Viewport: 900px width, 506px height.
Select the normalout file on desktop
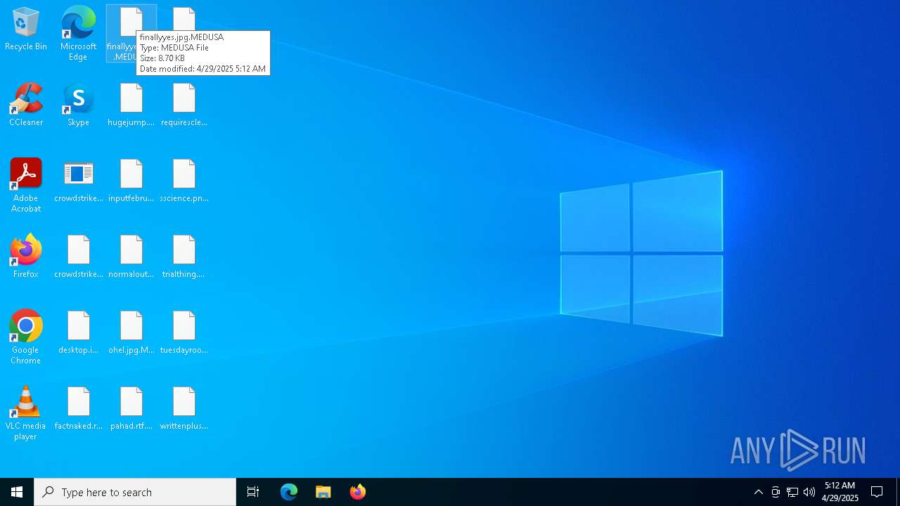coord(131,257)
